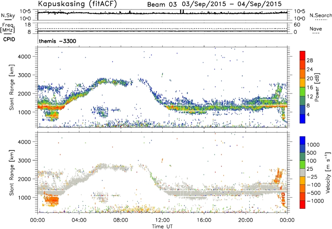
Task: Pick the bright blue bottom segment of Power color bar
Action: pos(303,119)
